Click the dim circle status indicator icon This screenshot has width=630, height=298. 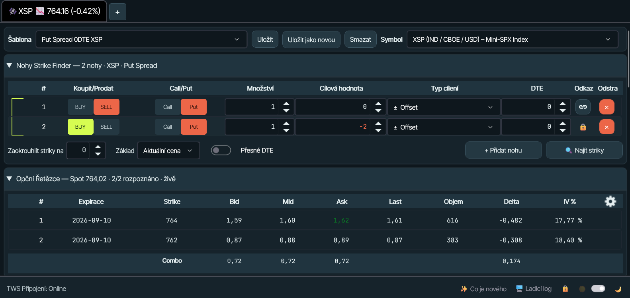(x=582, y=289)
